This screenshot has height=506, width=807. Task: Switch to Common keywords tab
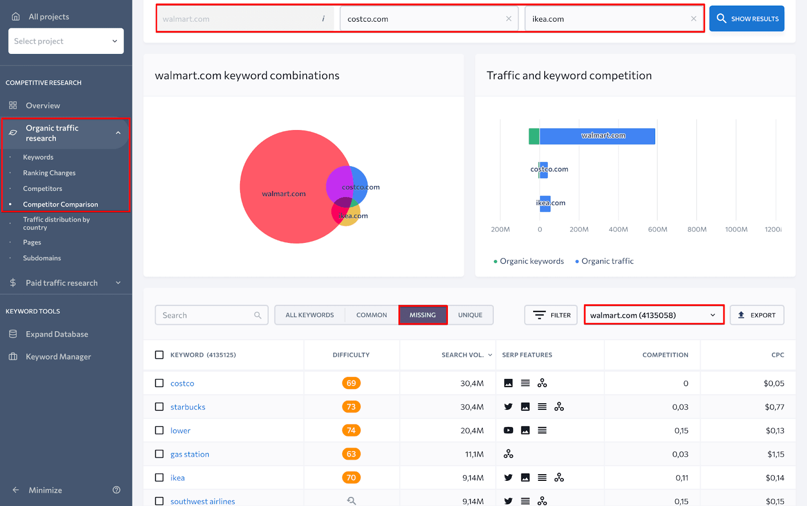(372, 315)
